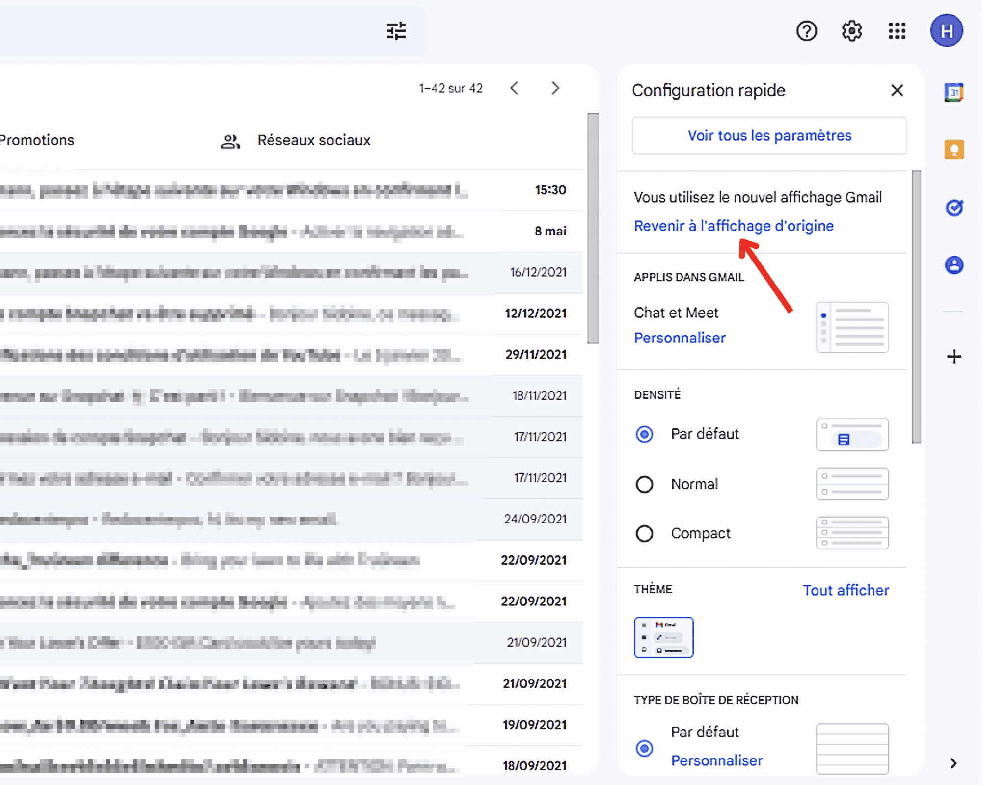
Task: Open the search filter options icon
Action: click(x=396, y=31)
